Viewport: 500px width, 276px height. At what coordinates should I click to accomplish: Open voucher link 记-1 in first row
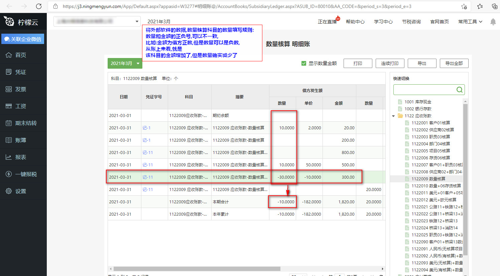pos(146,128)
